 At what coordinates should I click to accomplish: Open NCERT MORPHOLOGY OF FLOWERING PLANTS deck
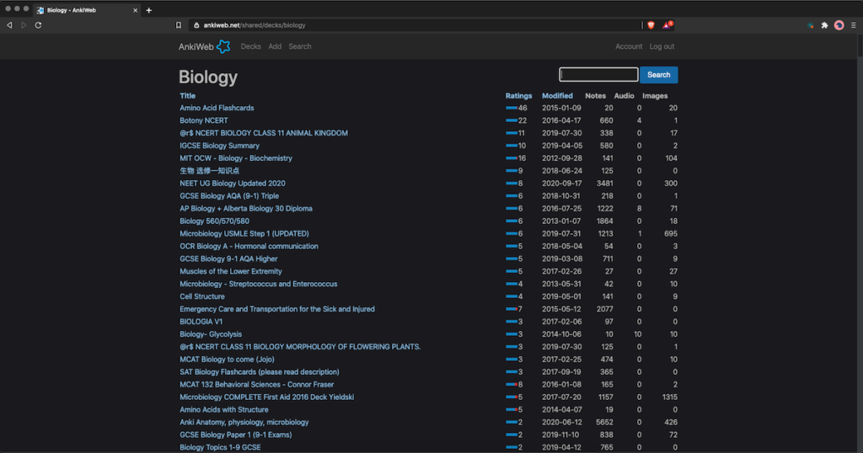click(300, 347)
